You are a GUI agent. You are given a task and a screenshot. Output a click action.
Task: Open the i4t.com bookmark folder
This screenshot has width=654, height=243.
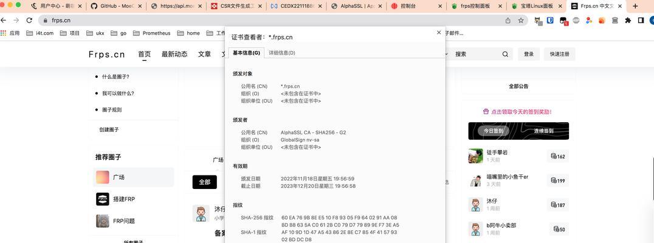point(40,33)
